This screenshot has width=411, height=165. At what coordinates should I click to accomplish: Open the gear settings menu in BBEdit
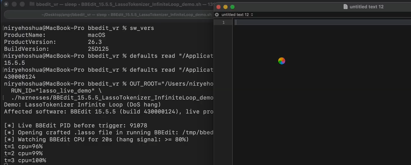pyautogui.click(x=217, y=15)
